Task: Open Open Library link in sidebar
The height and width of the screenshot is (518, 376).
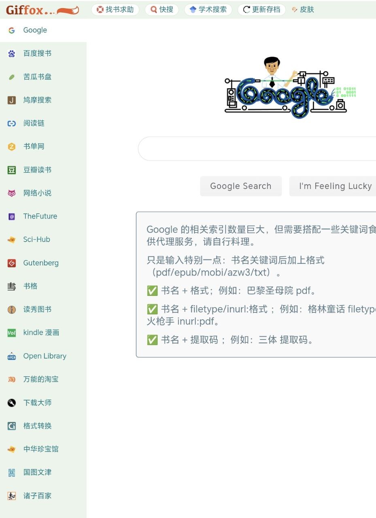Action: (x=43, y=356)
